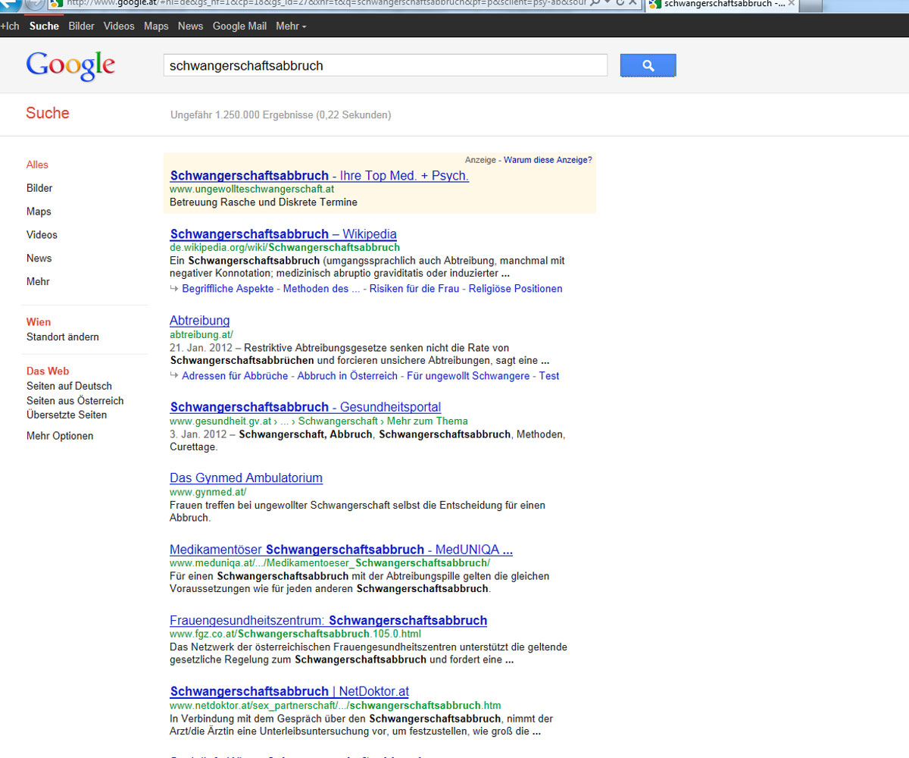909x758 pixels.
Task: Click the www.fgz.co.at green URL
Action: pyautogui.click(x=295, y=634)
